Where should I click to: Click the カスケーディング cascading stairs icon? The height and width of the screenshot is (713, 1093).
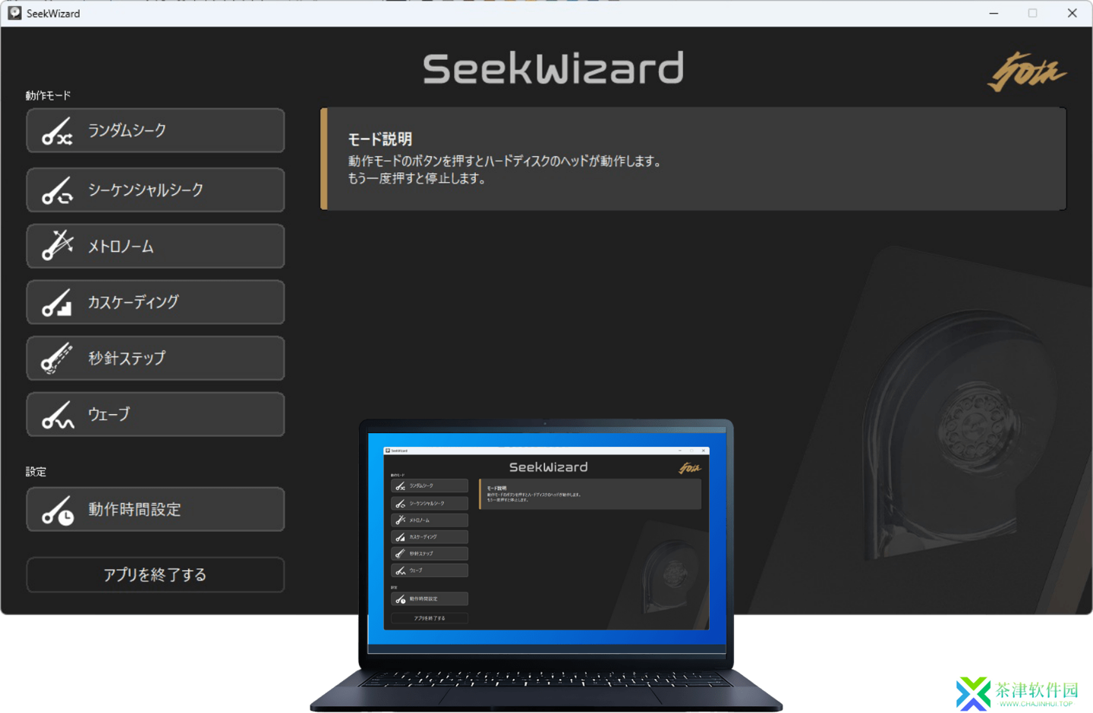point(57,302)
